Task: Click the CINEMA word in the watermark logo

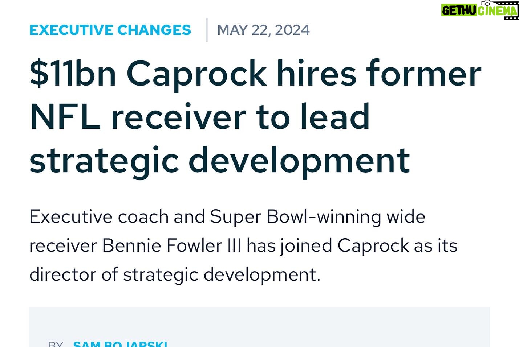Action: tap(497, 11)
